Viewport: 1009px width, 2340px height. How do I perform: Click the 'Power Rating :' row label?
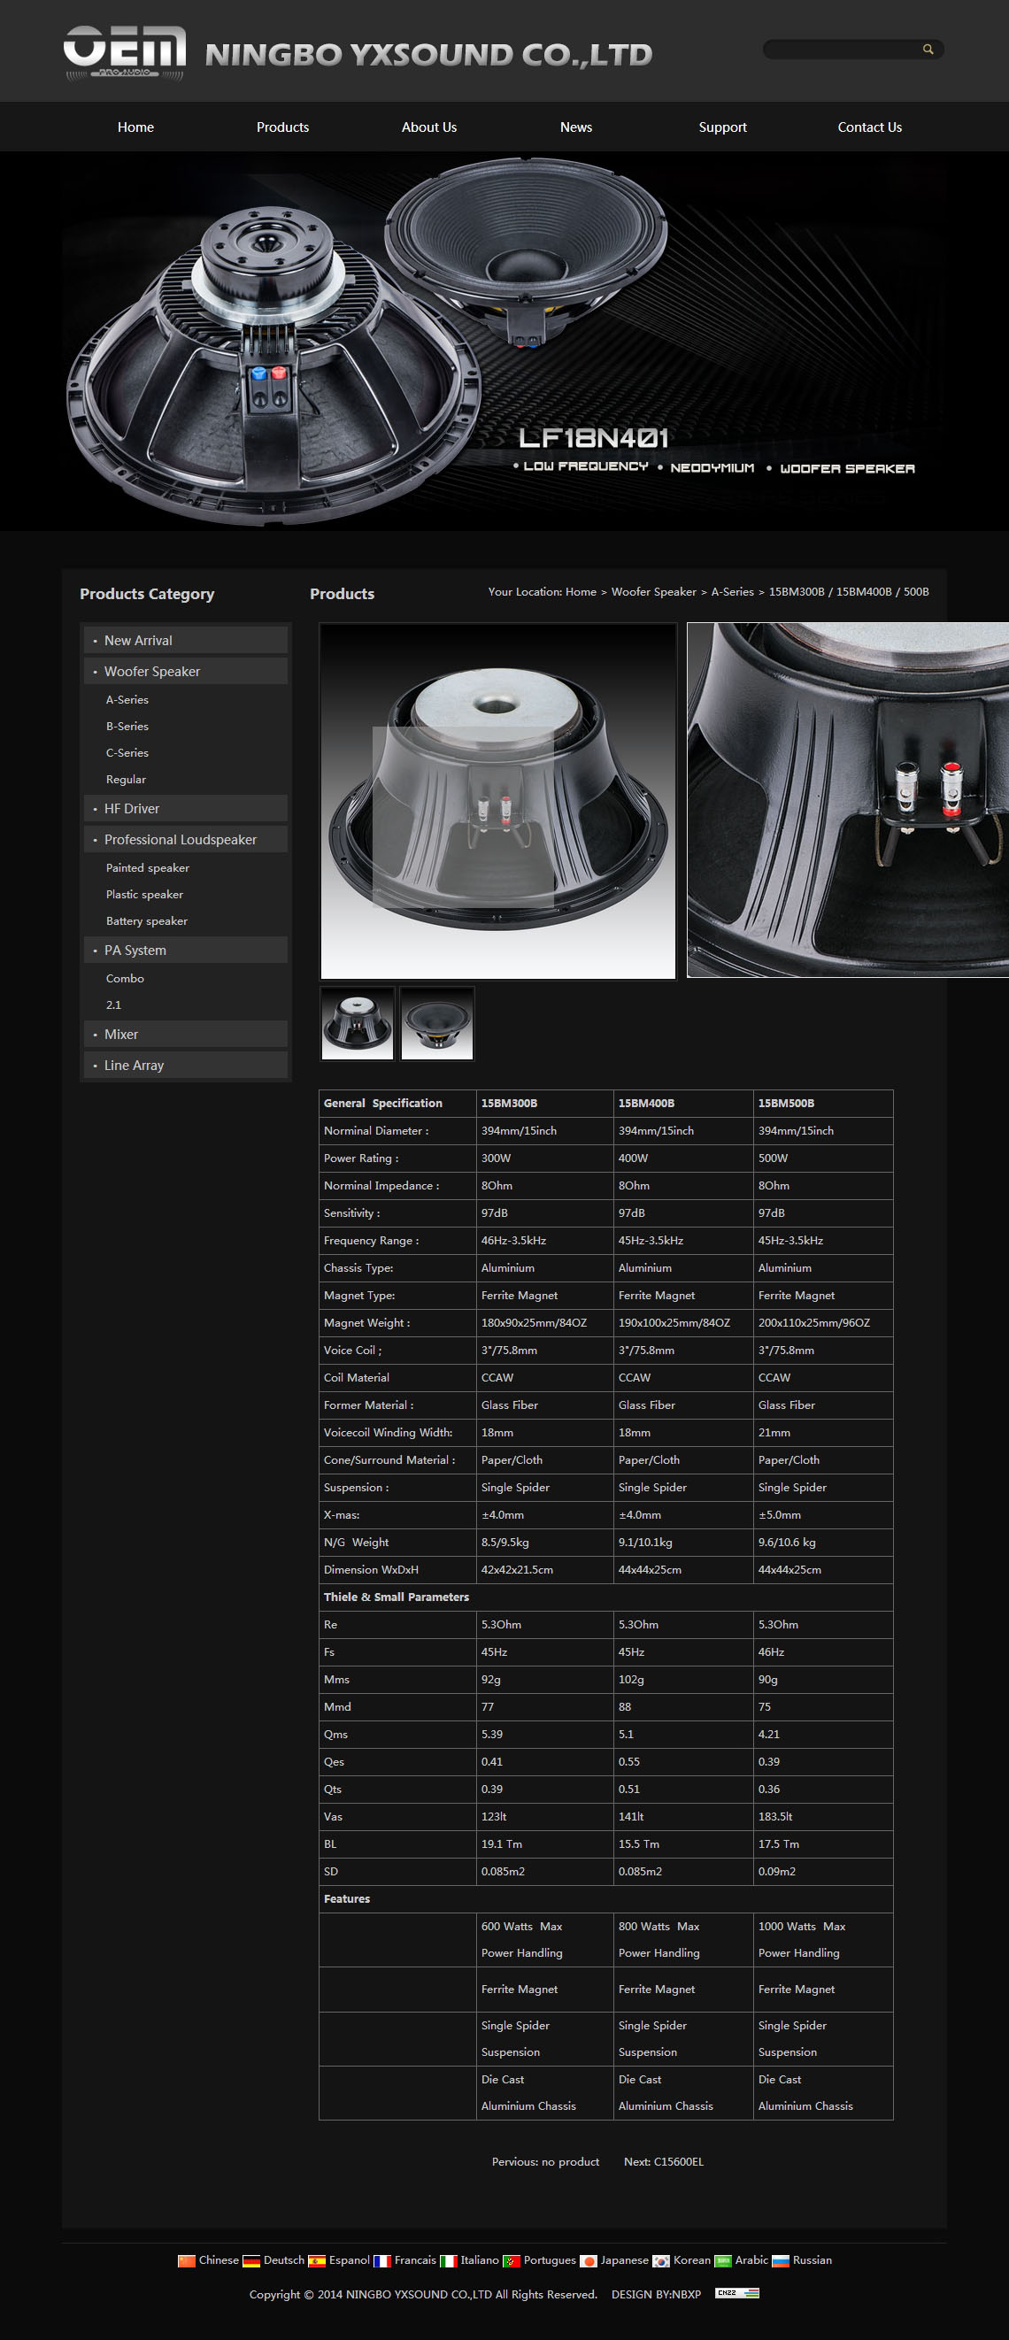coord(361,1158)
